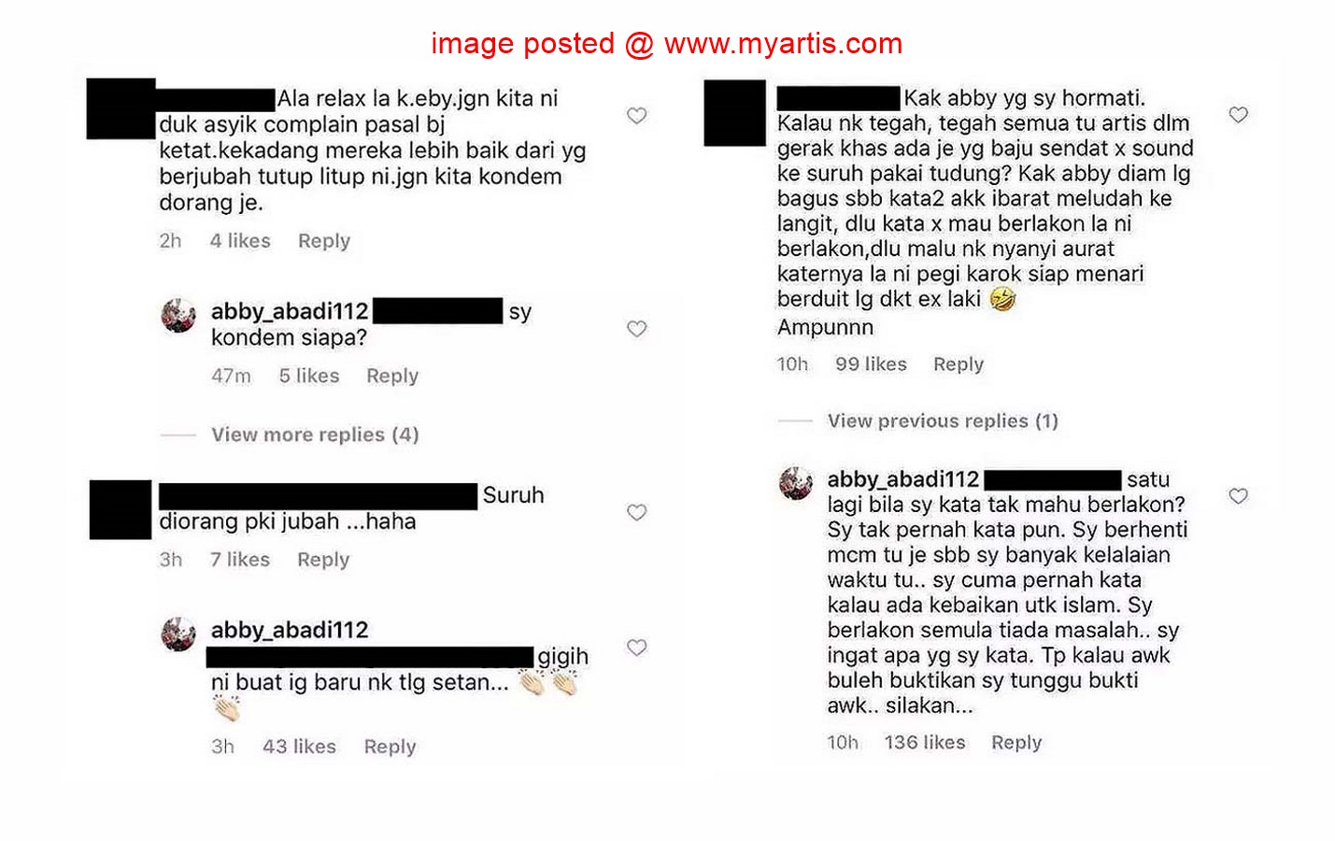Like abby_abadi112's 'gigih ni buat ig baru' reply
This screenshot has height=841, width=1335.
(x=636, y=647)
